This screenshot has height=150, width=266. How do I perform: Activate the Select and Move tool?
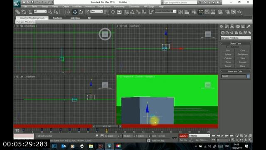point(75,12)
